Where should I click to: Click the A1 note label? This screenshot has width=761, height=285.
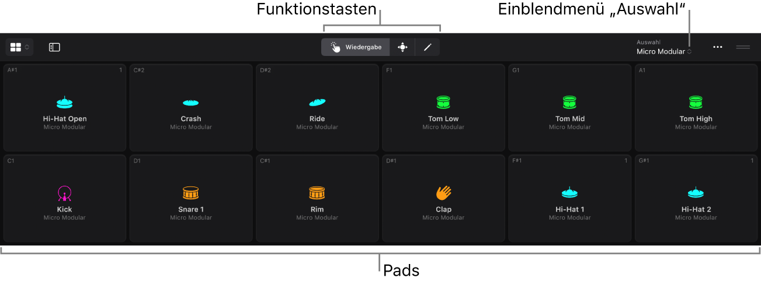click(x=642, y=70)
